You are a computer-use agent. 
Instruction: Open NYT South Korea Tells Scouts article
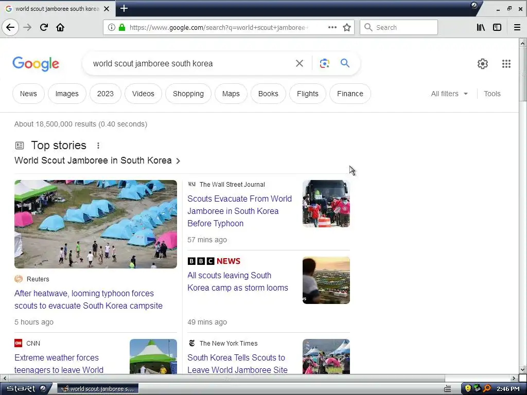coord(237,364)
